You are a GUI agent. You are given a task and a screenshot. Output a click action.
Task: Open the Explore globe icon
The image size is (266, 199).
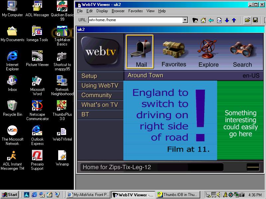pos(208,53)
